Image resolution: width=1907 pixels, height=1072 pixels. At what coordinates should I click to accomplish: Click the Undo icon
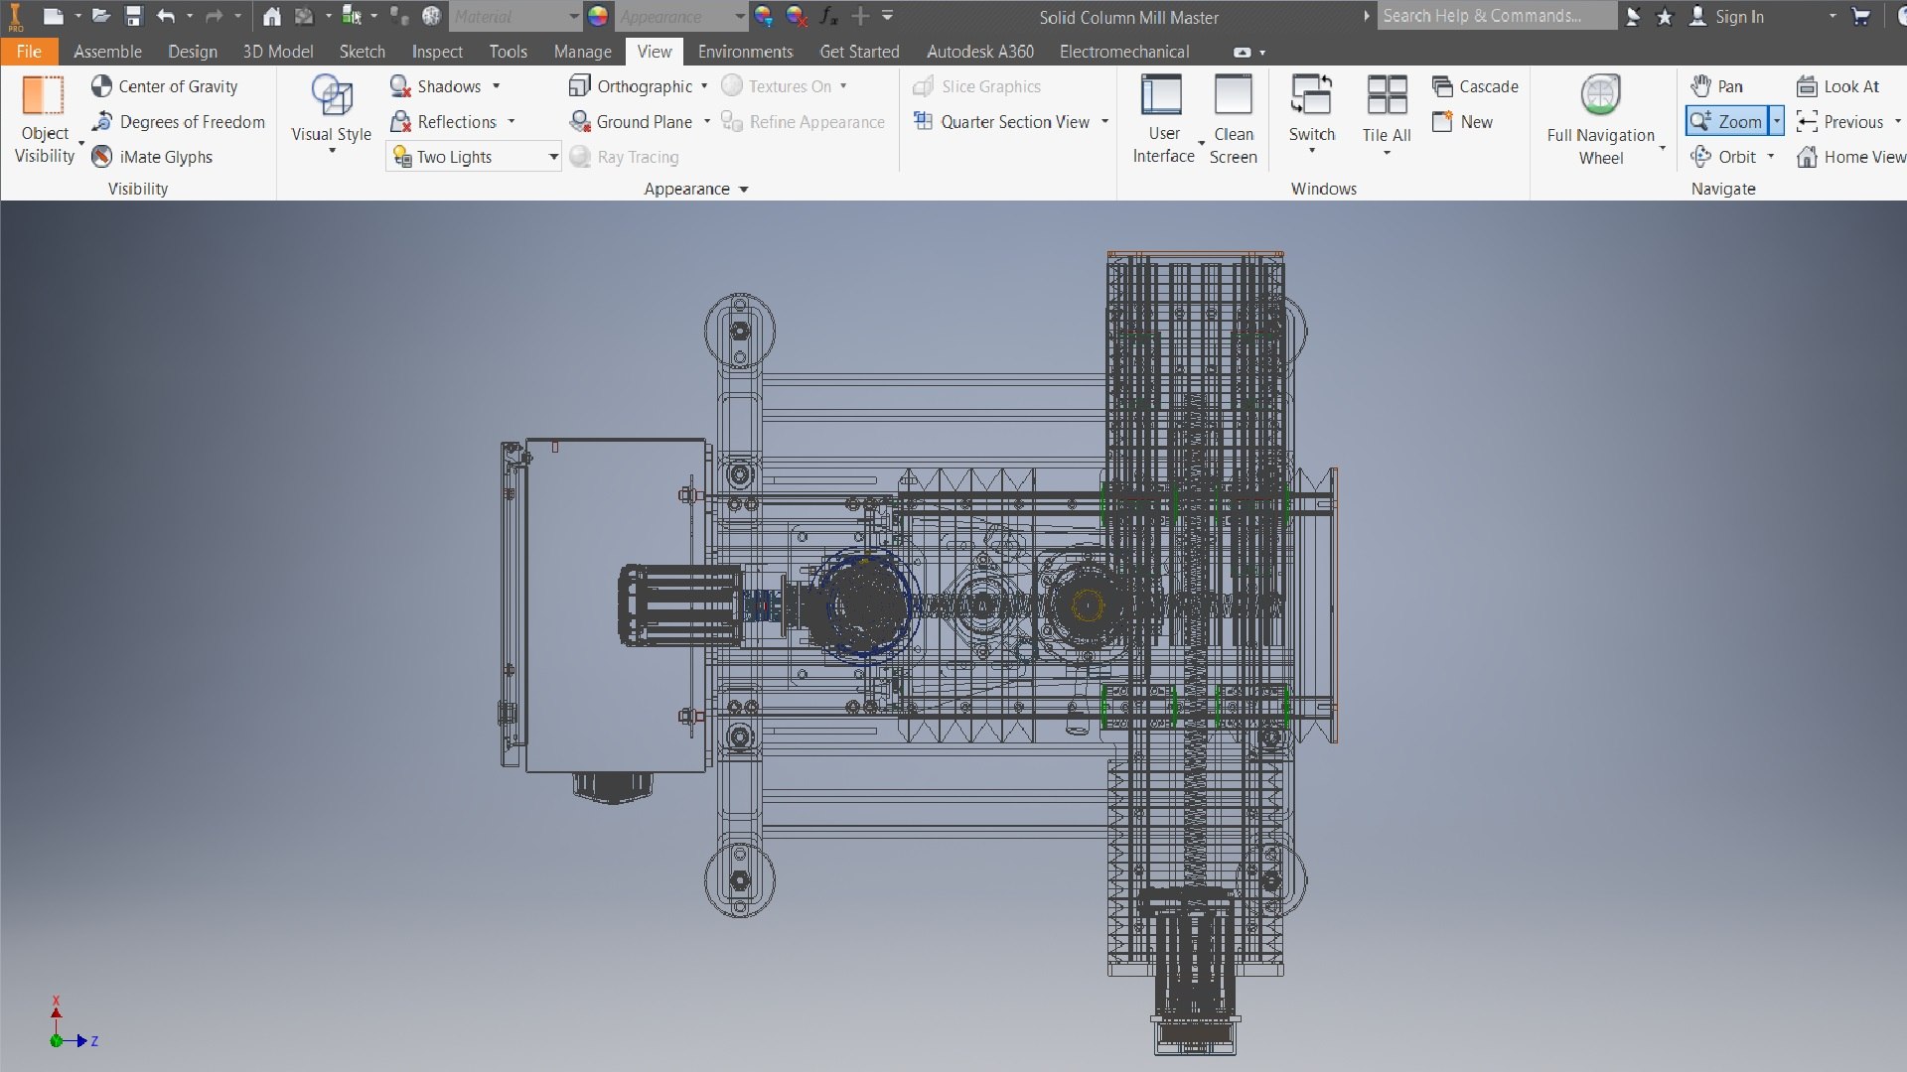pyautogui.click(x=166, y=16)
